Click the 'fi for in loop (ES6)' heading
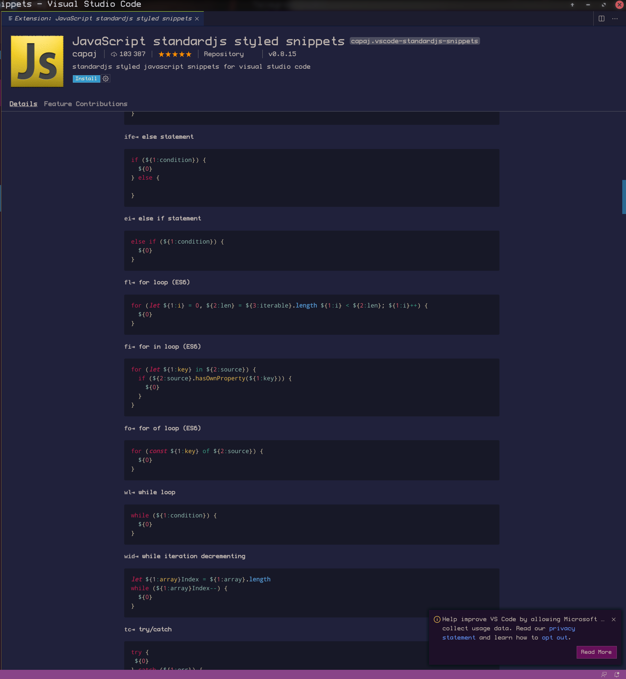This screenshot has height=679, width=626. (163, 347)
